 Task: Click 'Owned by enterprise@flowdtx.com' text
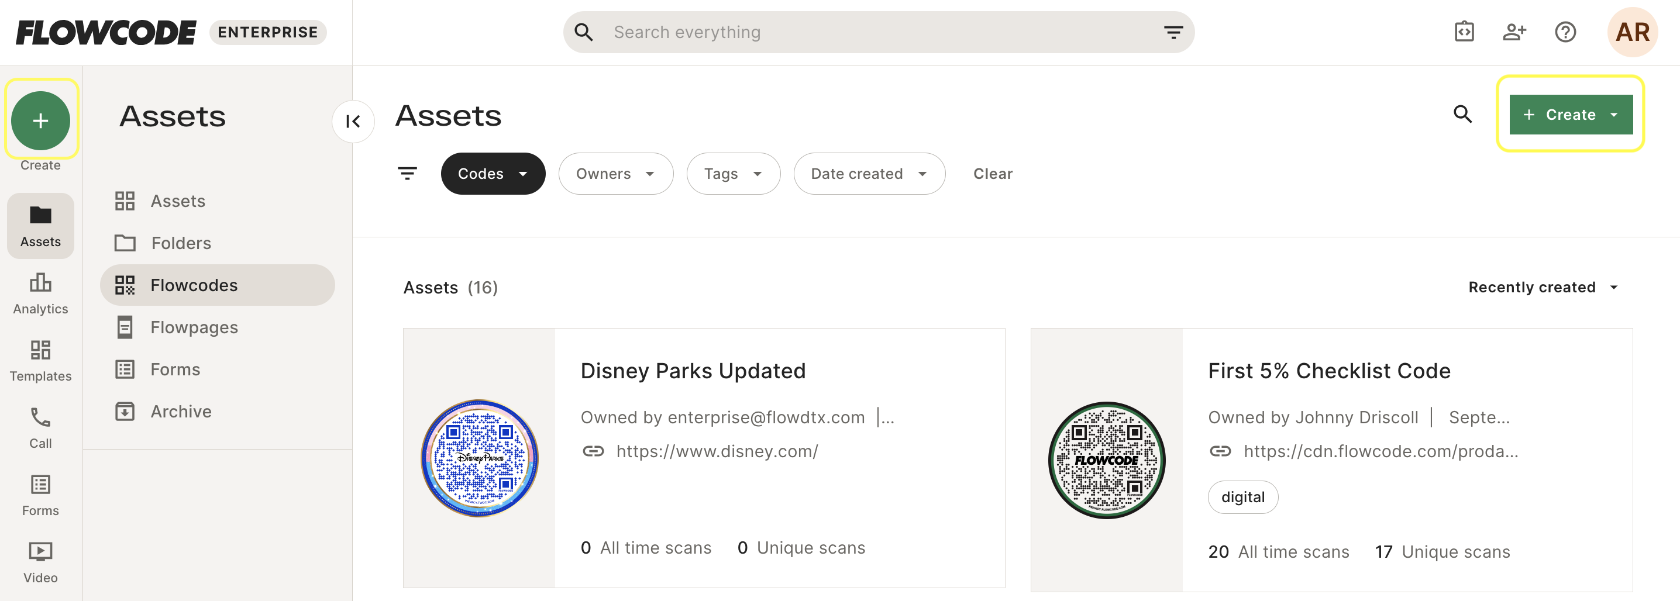[x=722, y=417]
